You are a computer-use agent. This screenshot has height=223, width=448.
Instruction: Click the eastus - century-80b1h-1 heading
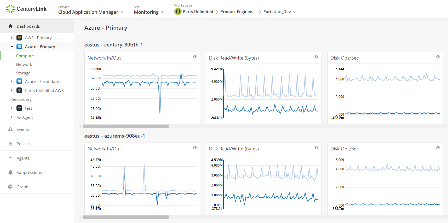coord(113,45)
